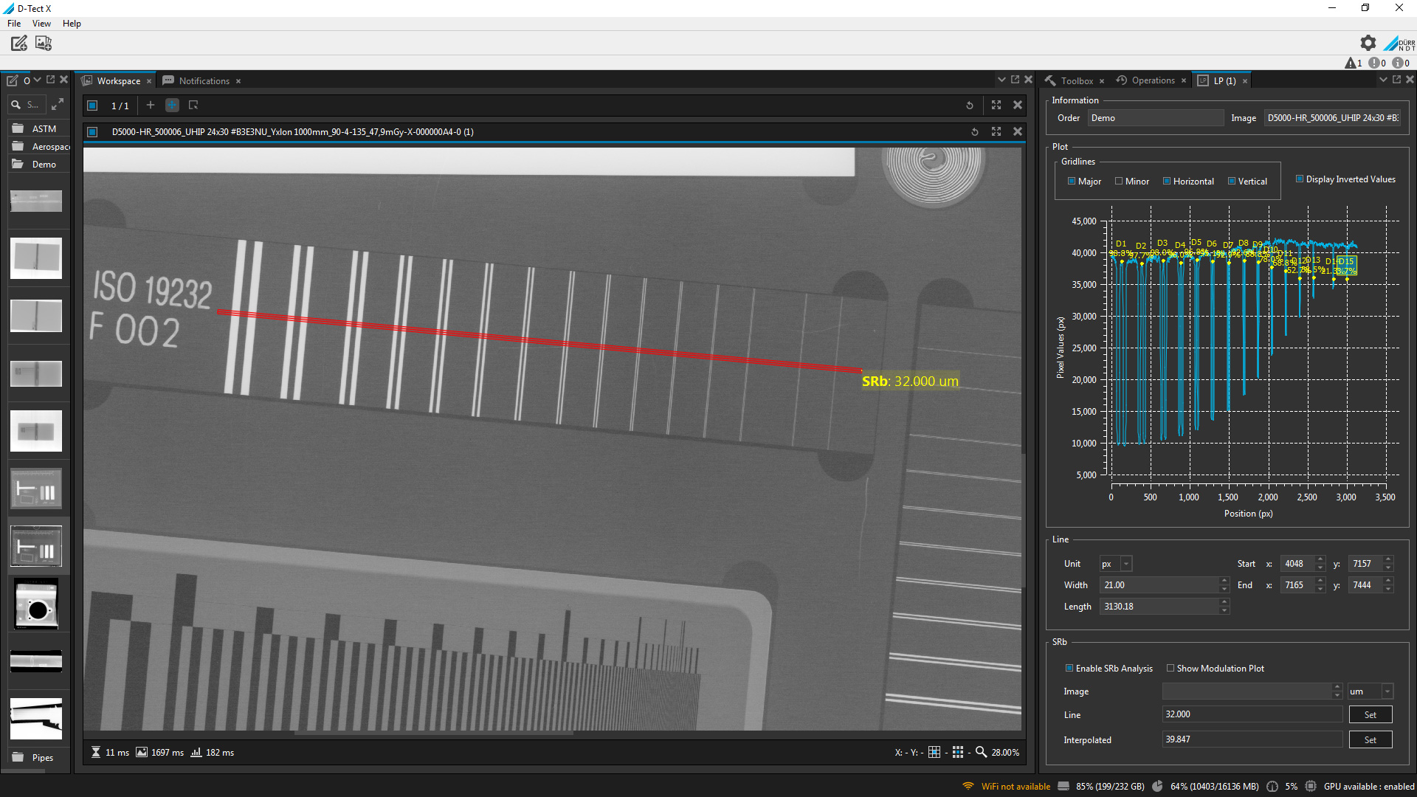Toggle Display Inverted Values
The image size is (1417, 797).
coord(1300,179)
